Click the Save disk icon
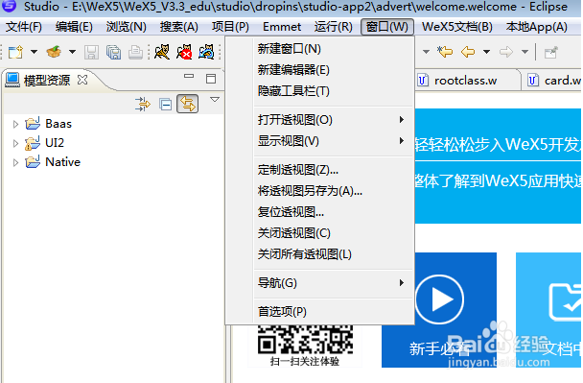The image size is (583, 383). [91, 52]
